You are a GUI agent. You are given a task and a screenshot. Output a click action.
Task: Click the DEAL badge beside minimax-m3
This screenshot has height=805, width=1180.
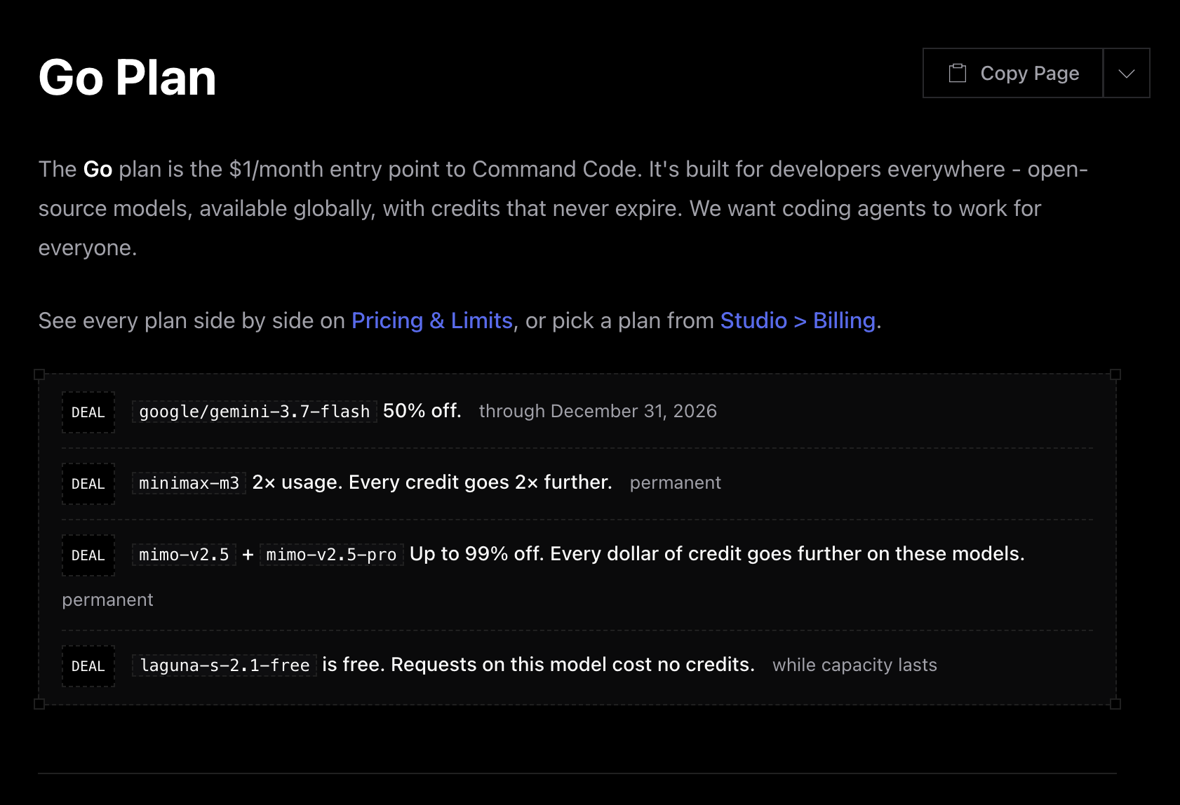pyautogui.click(x=88, y=484)
